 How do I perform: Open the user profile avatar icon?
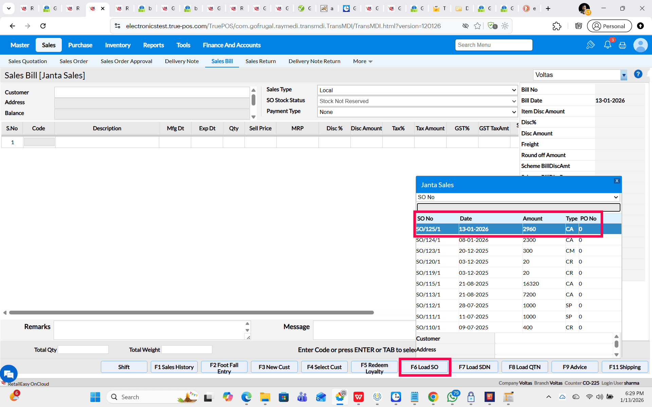[640, 45]
